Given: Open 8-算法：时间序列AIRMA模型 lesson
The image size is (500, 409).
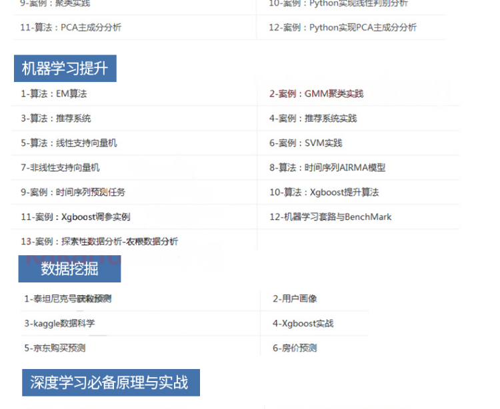Looking at the screenshot, I should pyautogui.click(x=327, y=168).
